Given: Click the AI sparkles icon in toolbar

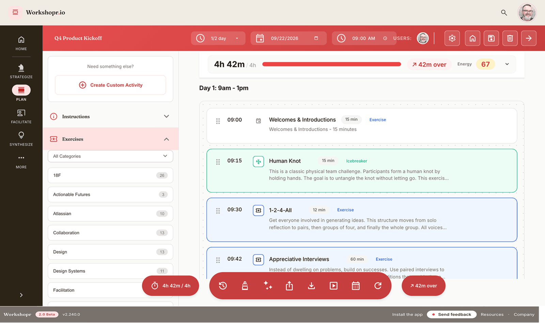Looking at the screenshot, I should pos(268,286).
